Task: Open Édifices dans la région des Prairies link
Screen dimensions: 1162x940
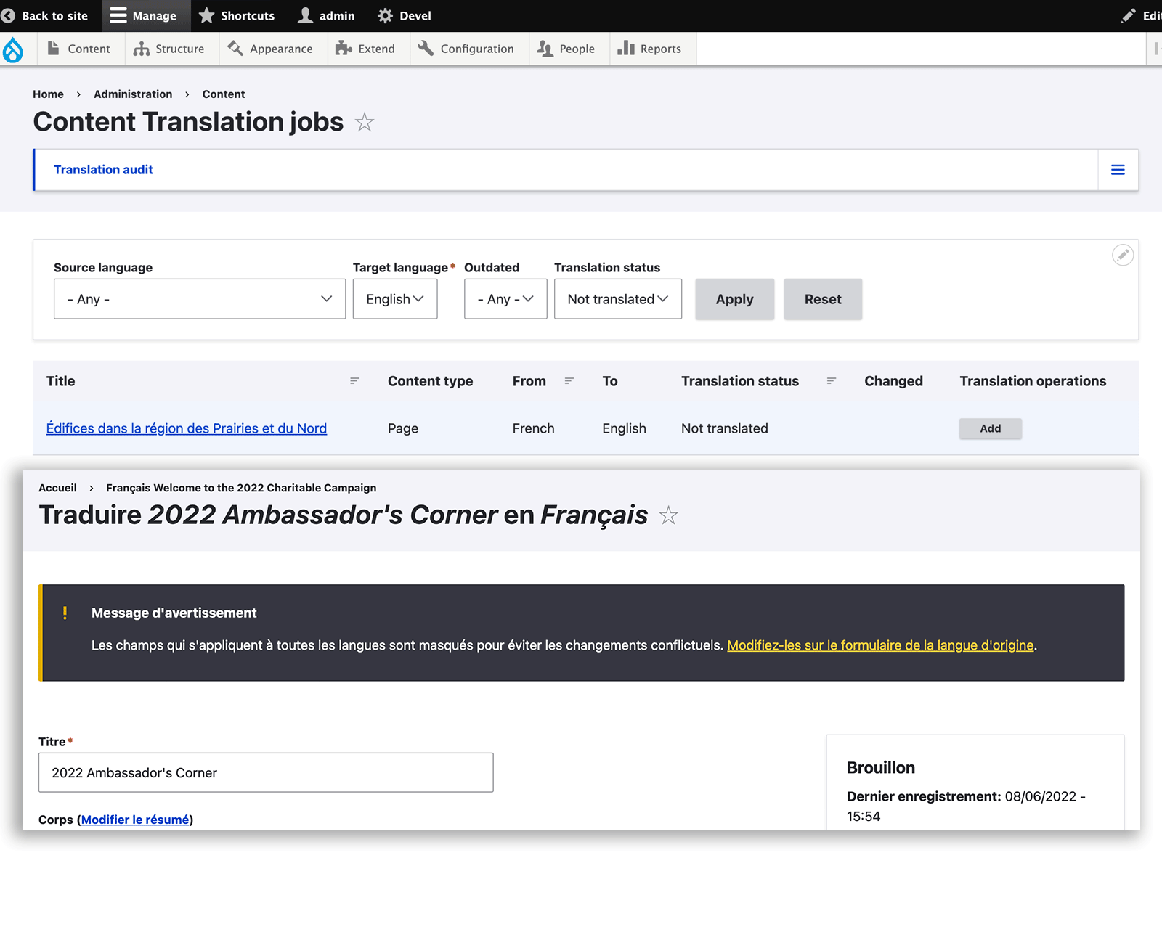Action: coord(187,428)
